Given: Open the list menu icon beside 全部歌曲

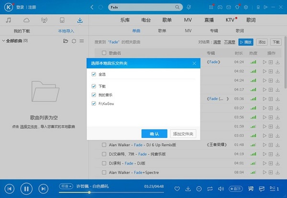Looking at the screenshot, I should (82, 41).
